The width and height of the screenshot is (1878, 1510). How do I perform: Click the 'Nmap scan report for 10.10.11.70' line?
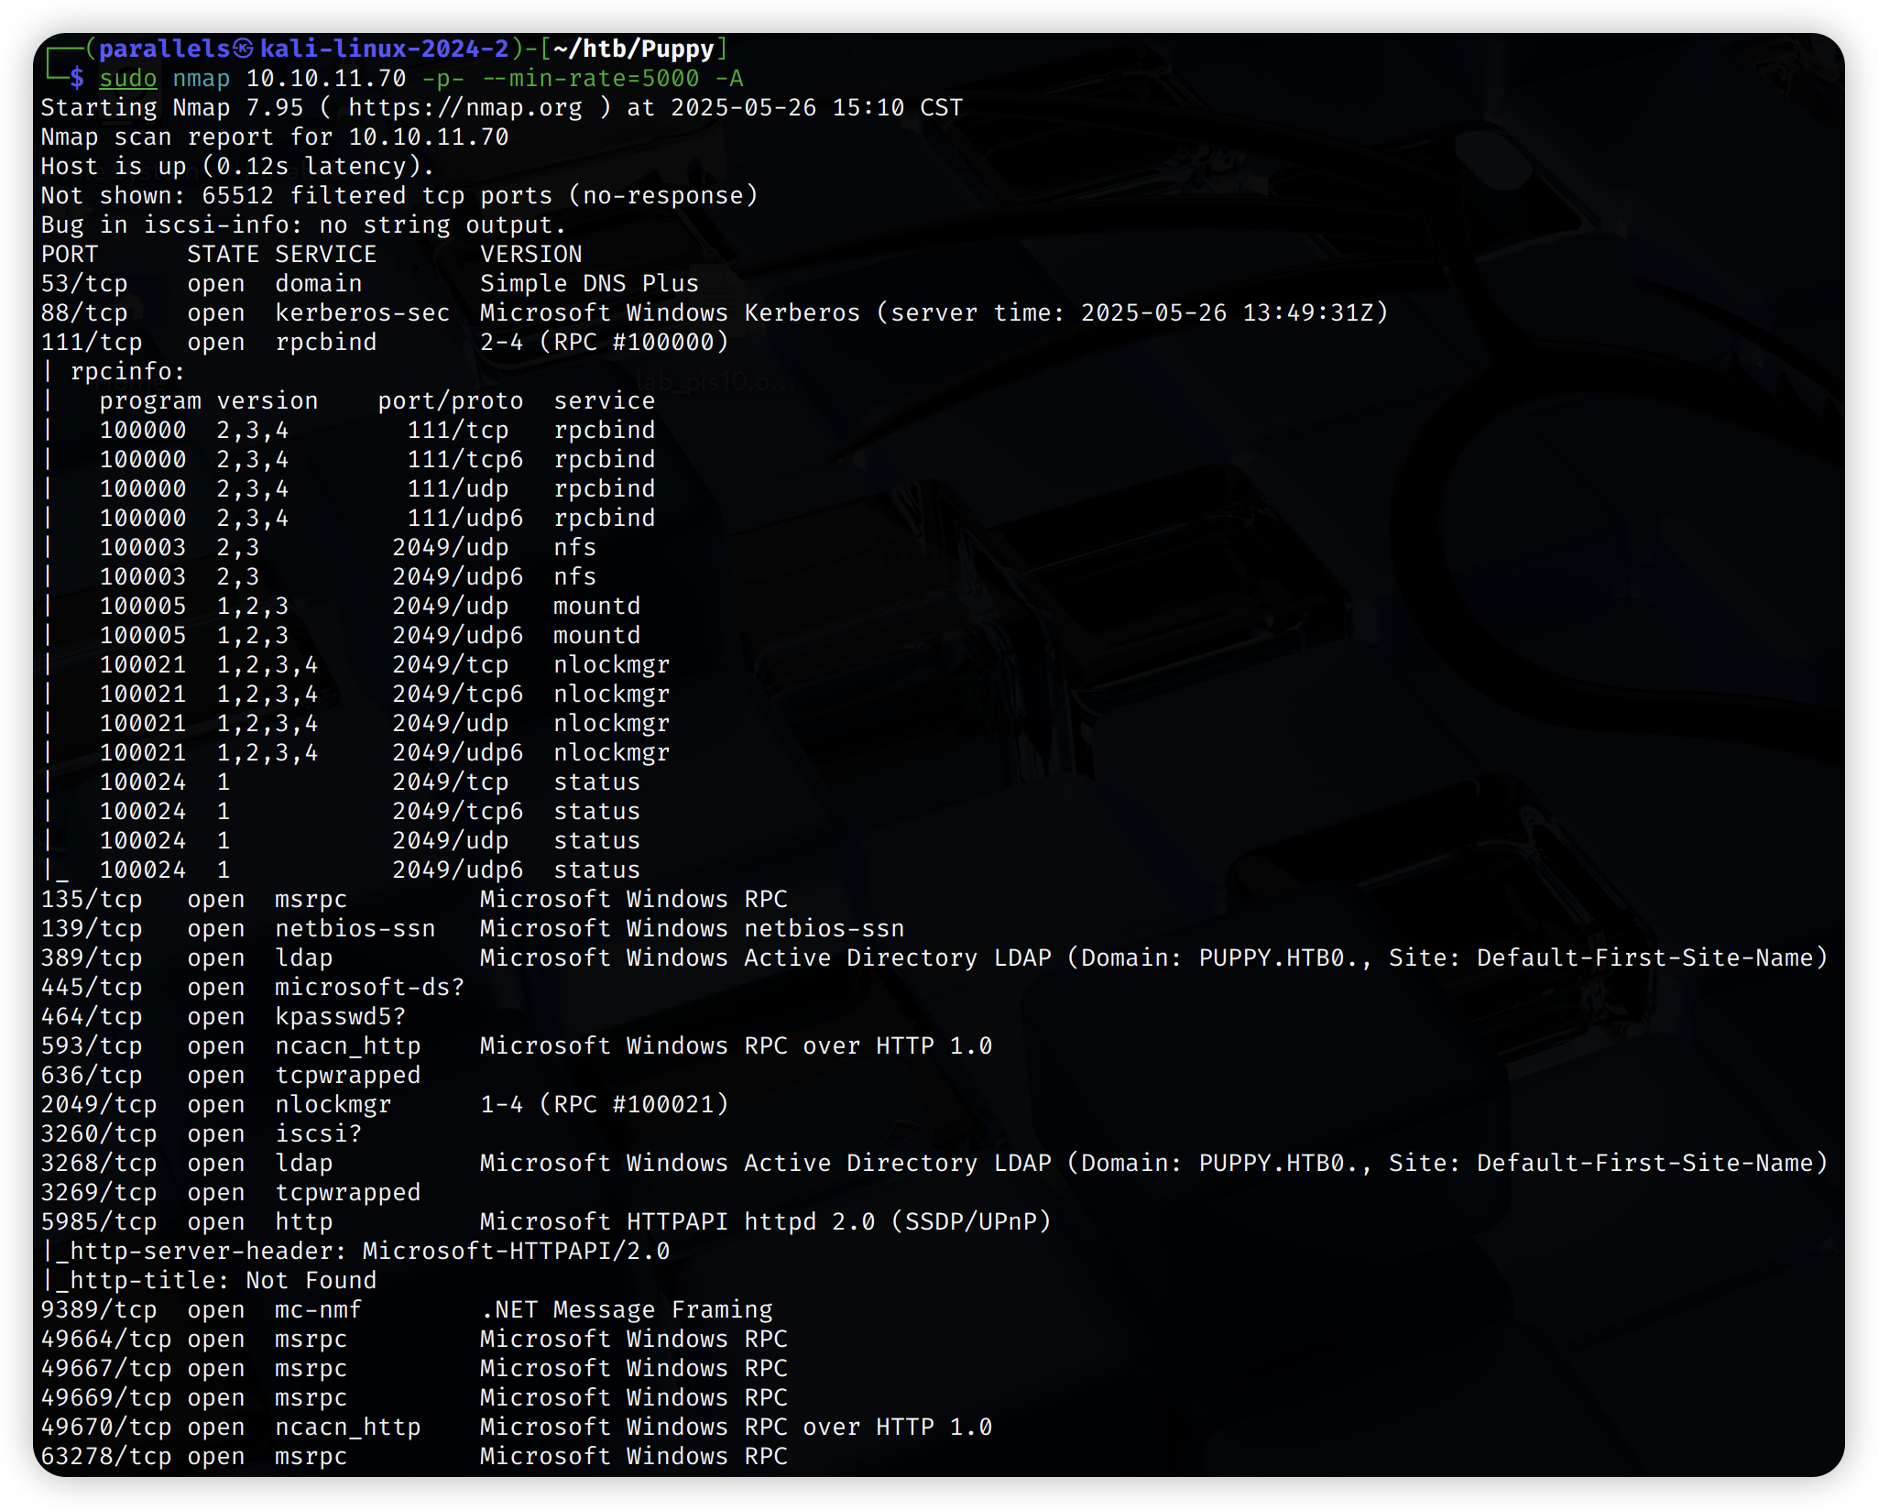(x=275, y=137)
